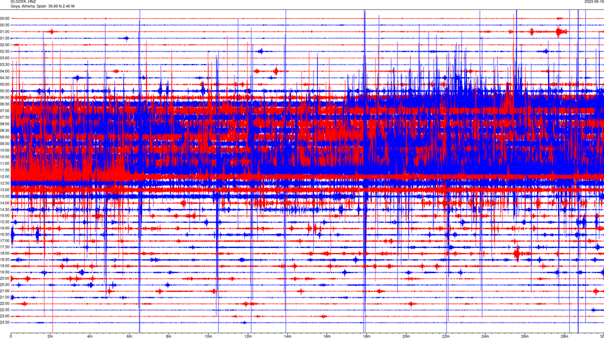604x339 pixels.
Task: Click the 18:30 time label
Action: point(4,260)
